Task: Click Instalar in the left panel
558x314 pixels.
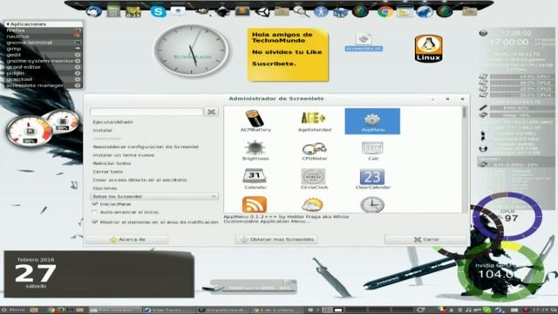Action: tap(103, 130)
